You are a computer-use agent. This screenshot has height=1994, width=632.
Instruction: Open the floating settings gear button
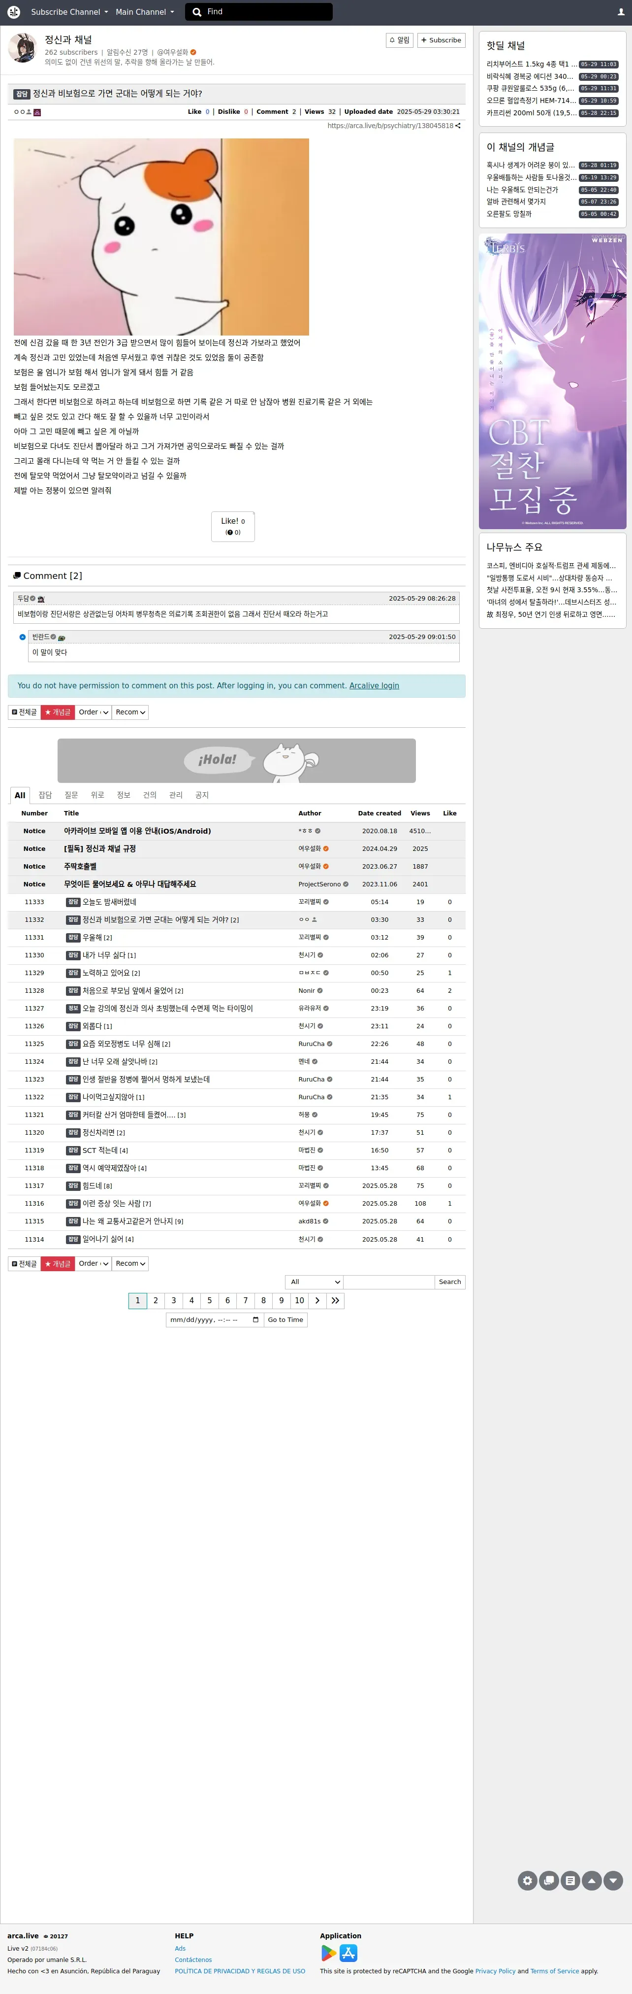point(528,1879)
